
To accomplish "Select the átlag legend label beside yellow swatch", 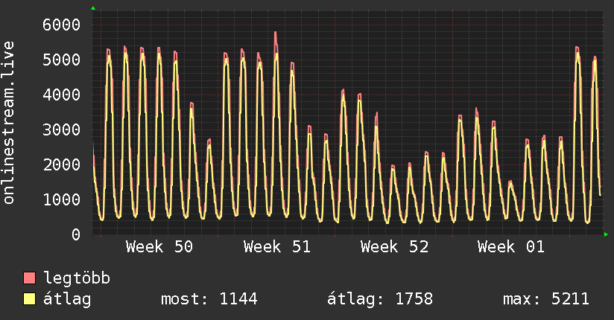I will point(68,300).
